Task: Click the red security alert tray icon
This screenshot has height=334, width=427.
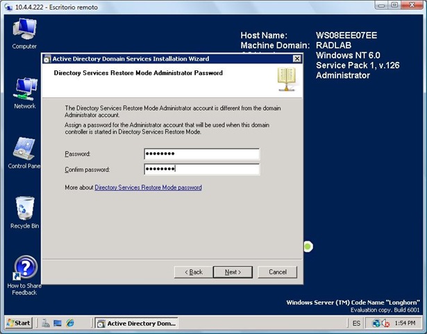Action: point(385,324)
